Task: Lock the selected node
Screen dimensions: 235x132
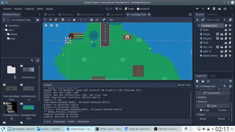Action: coord(91,19)
